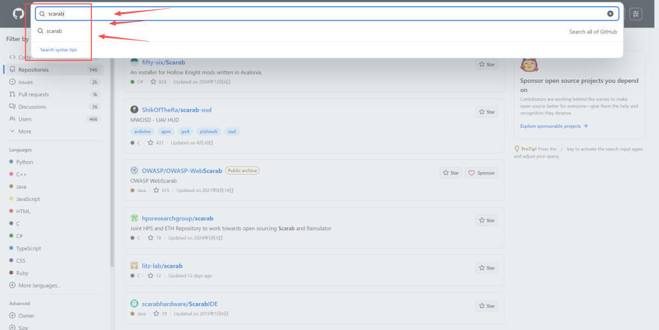
Task: Add advanced Owner filter
Action: click(x=22, y=316)
